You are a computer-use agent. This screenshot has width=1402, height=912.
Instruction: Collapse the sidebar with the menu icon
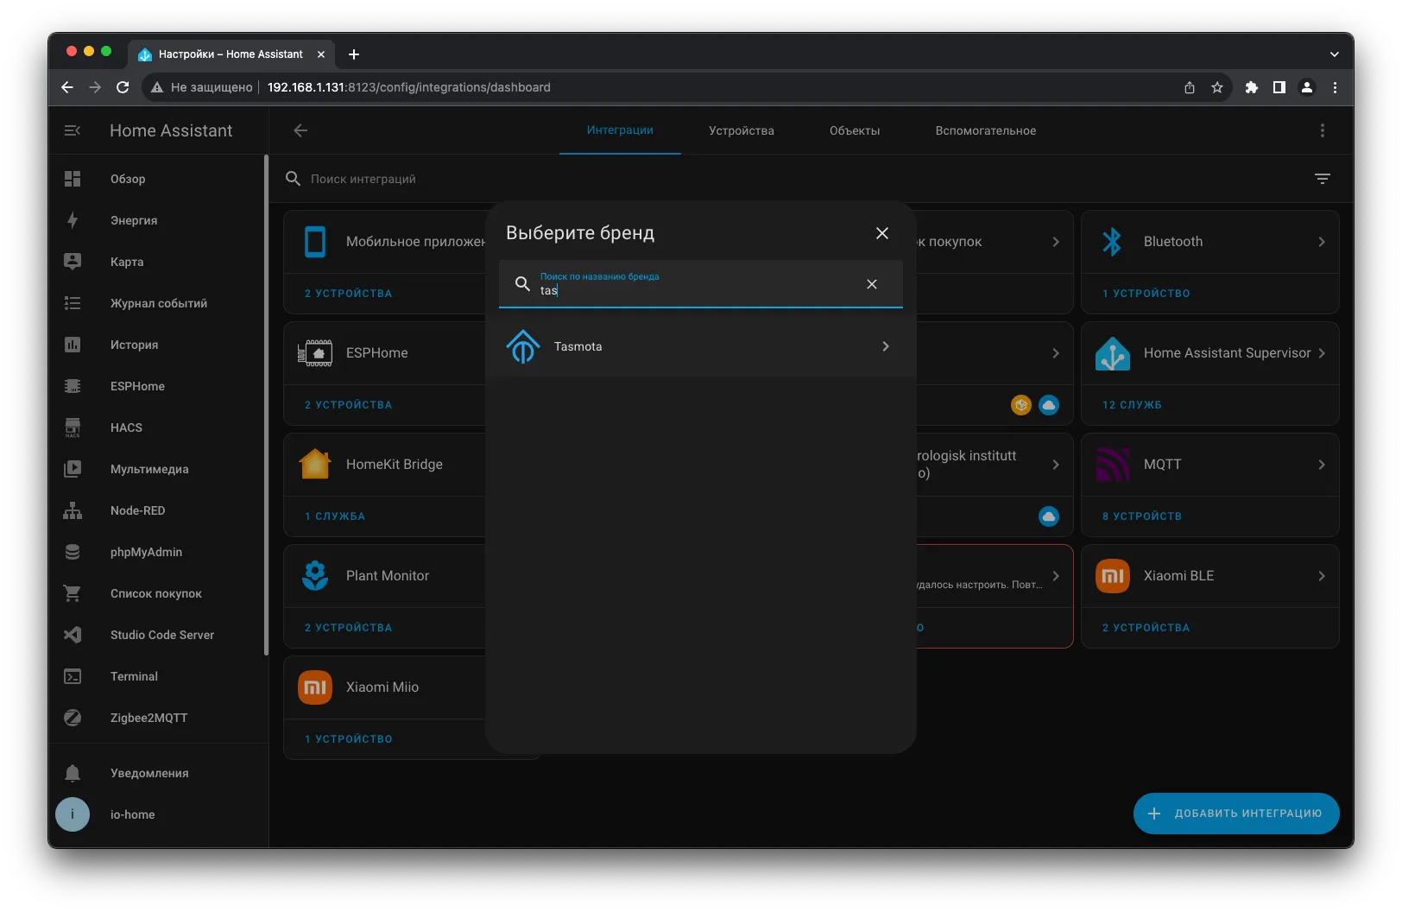coord(73,130)
